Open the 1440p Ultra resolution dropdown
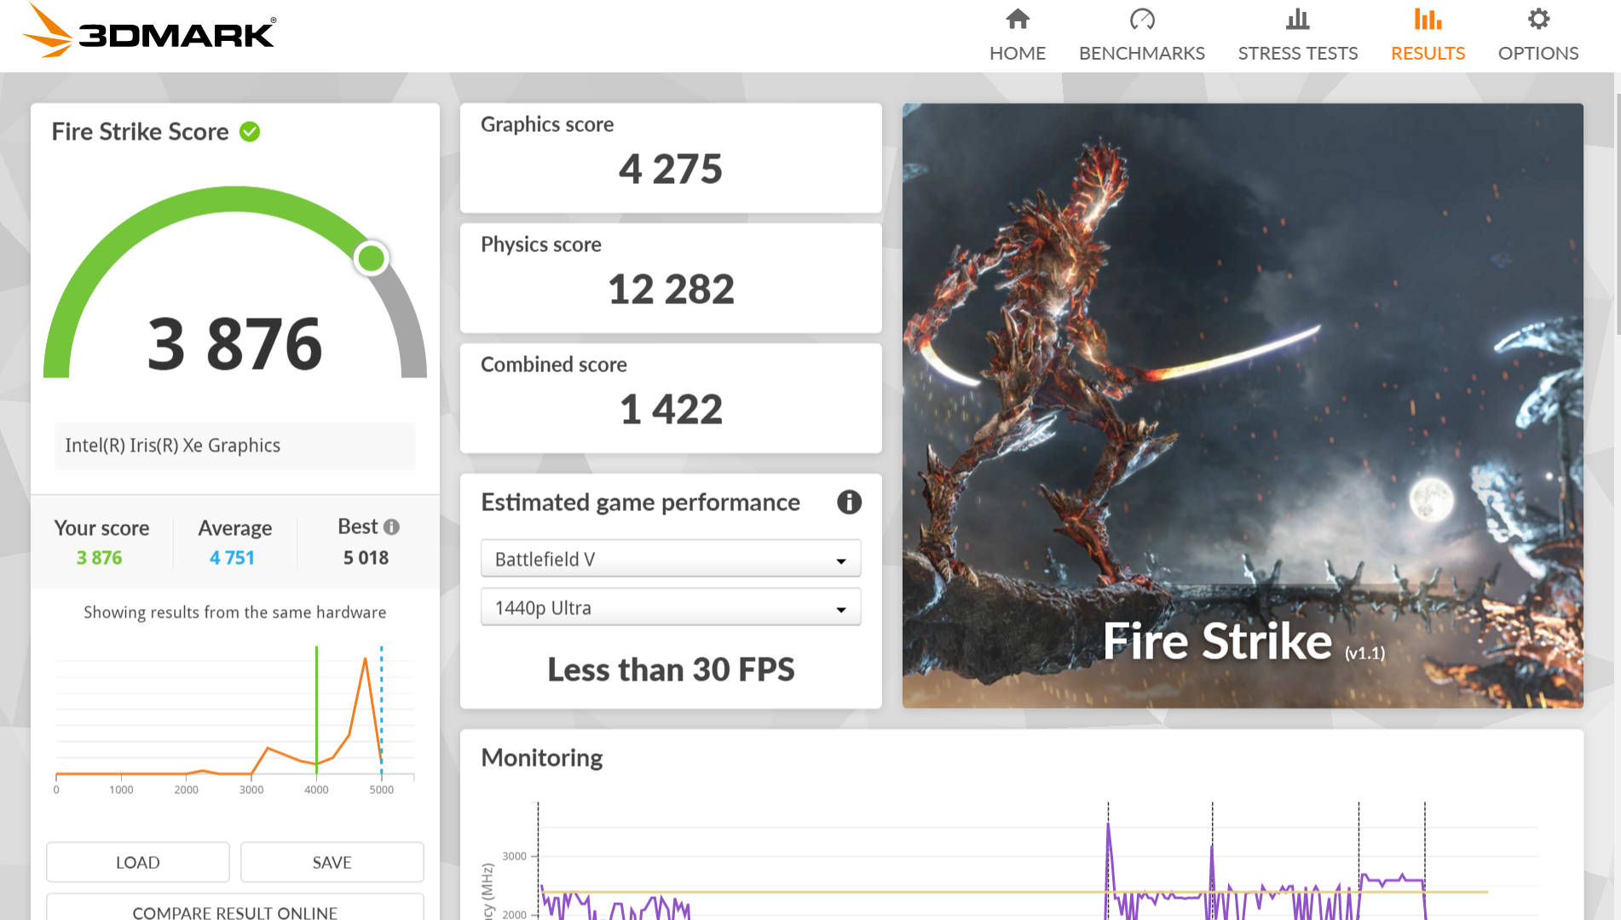This screenshot has width=1621, height=920. pyautogui.click(x=671, y=607)
